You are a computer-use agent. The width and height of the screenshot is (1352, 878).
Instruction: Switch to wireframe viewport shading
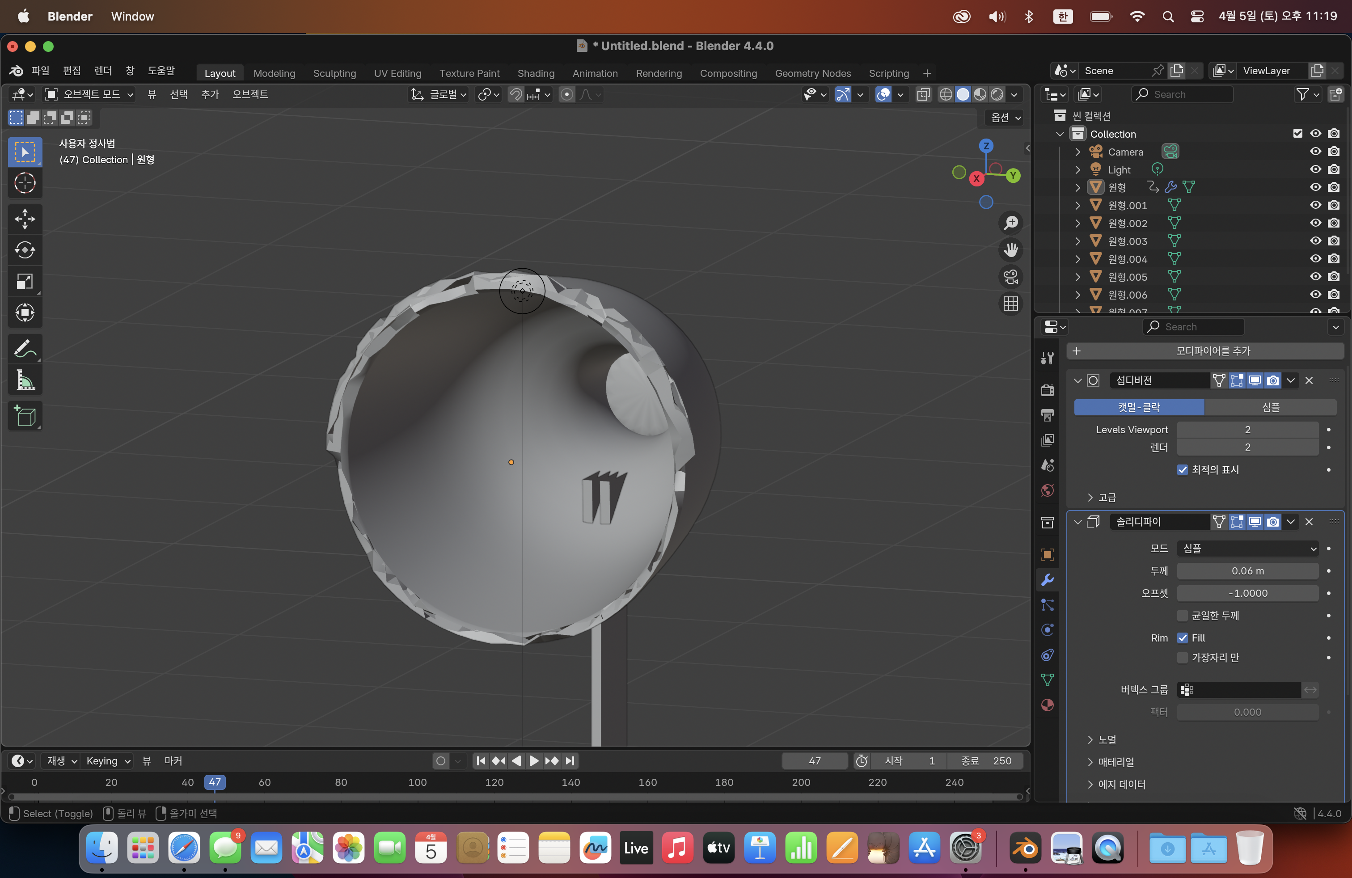click(x=946, y=94)
